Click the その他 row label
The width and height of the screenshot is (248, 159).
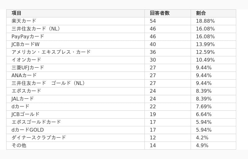(x=19, y=145)
